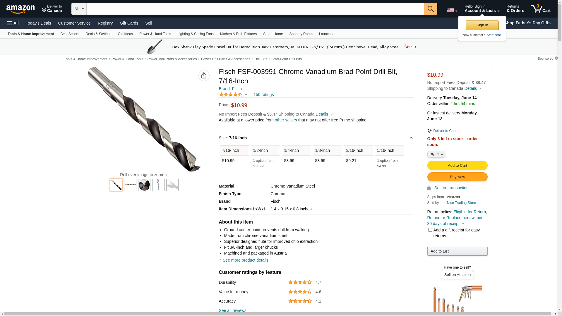562x316 pixels.
Task: Click the US flag language selector
Action: click(x=452, y=10)
